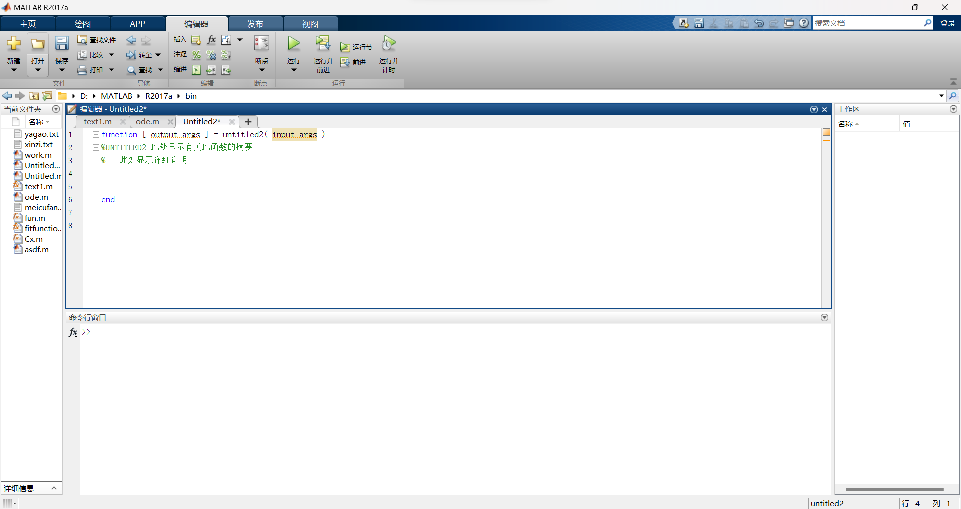
Task: Open the Run (运行) dropdown arrow
Action: [294, 70]
